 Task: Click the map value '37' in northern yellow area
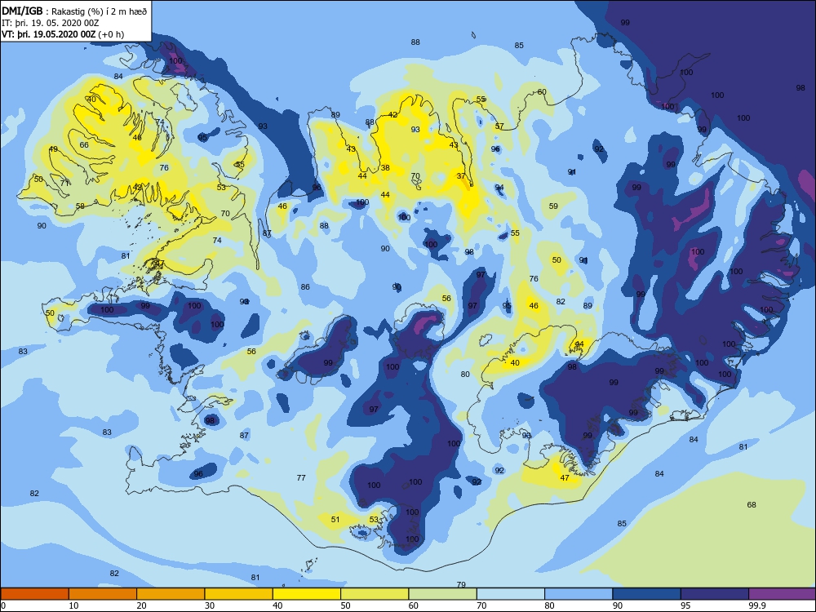click(x=461, y=176)
